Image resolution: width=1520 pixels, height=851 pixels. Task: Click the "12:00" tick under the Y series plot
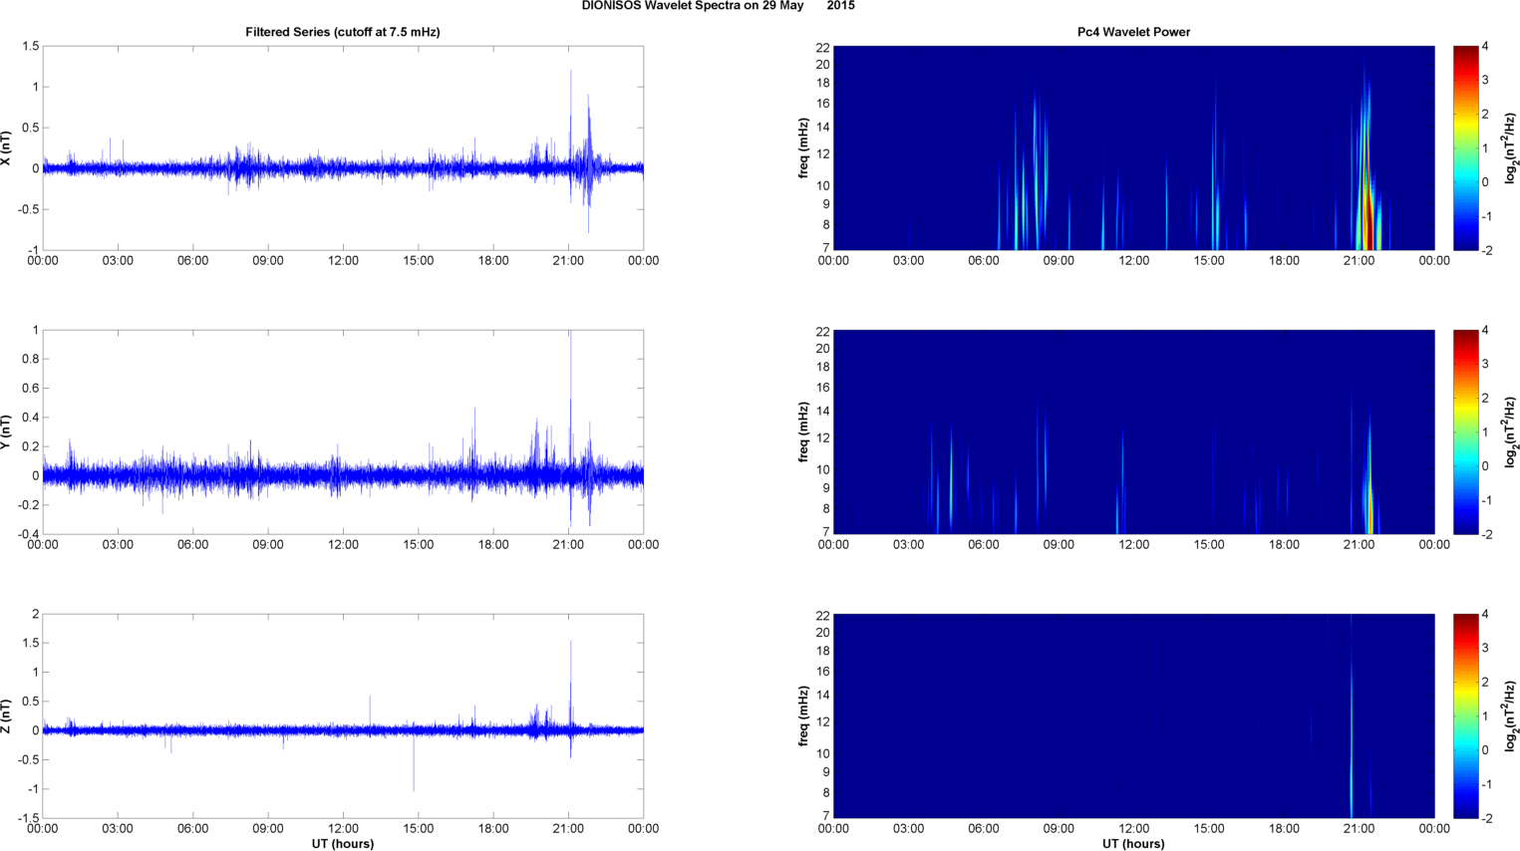tap(343, 545)
